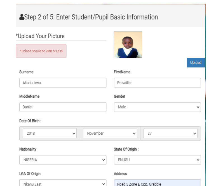Click the uploaded student photo thumbnail
The width and height of the screenshot is (209, 186).
coord(128,45)
